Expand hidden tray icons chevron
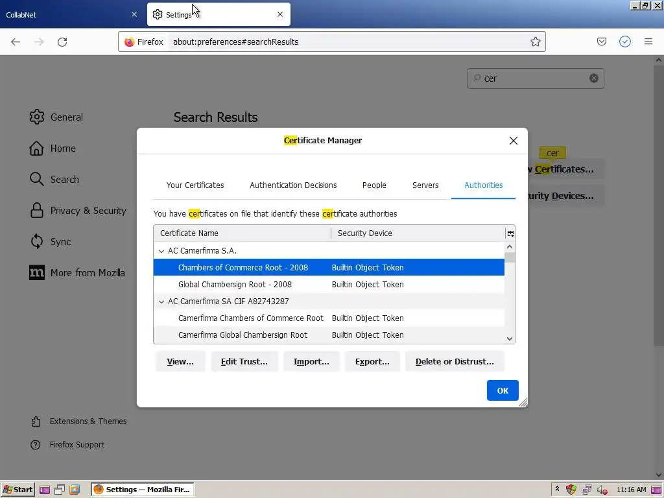The height and width of the screenshot is (498, 664). point(557,489)
